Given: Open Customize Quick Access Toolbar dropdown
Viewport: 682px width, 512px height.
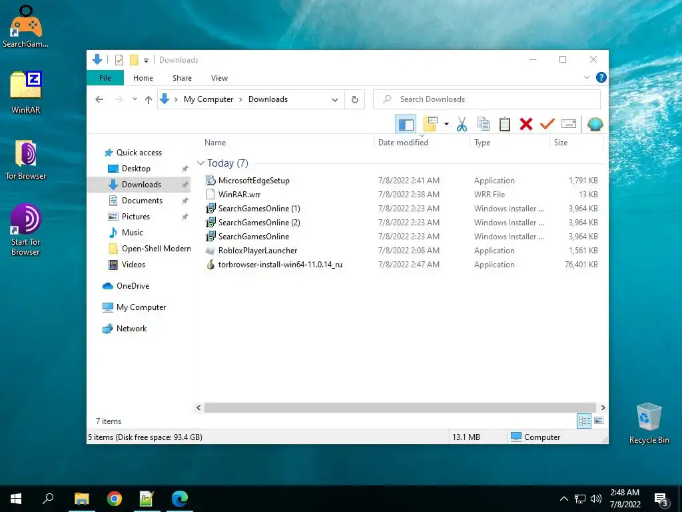Looking at the screenshot, I should (146, 61).
